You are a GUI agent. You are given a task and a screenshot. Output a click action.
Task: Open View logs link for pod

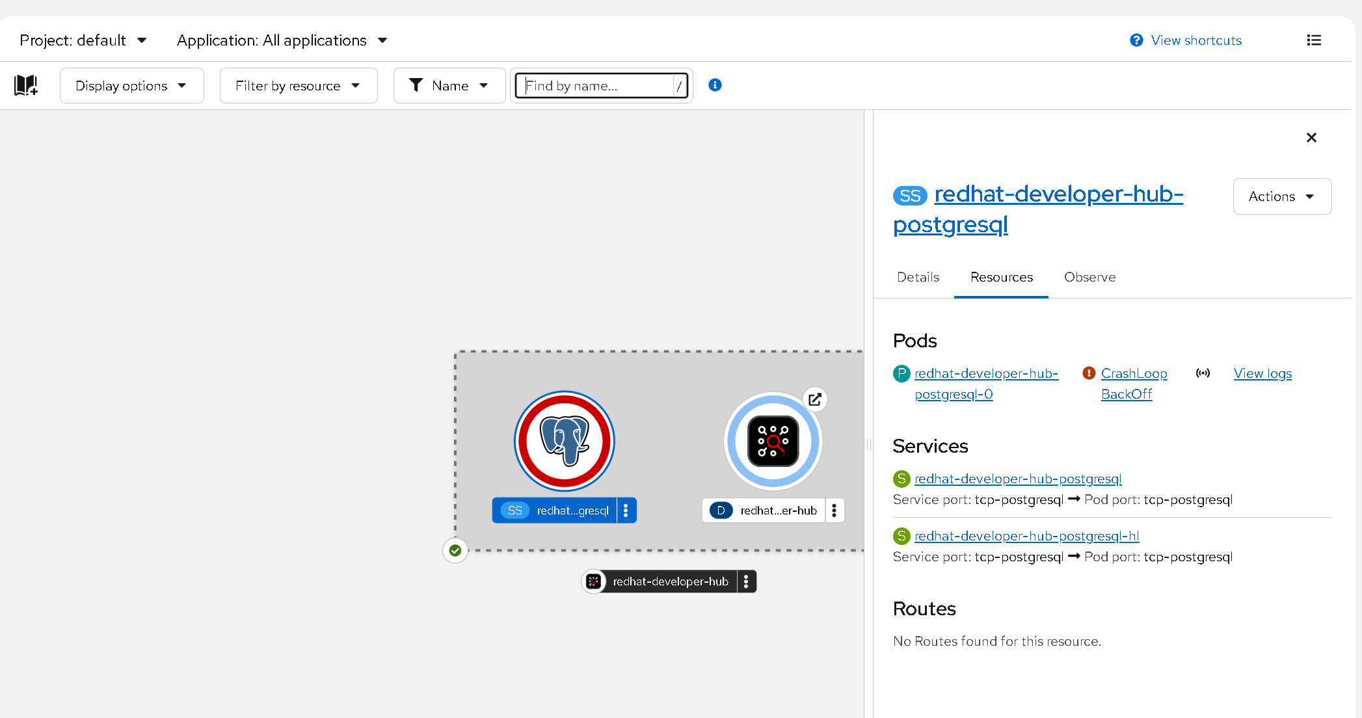pos(1262,373)
